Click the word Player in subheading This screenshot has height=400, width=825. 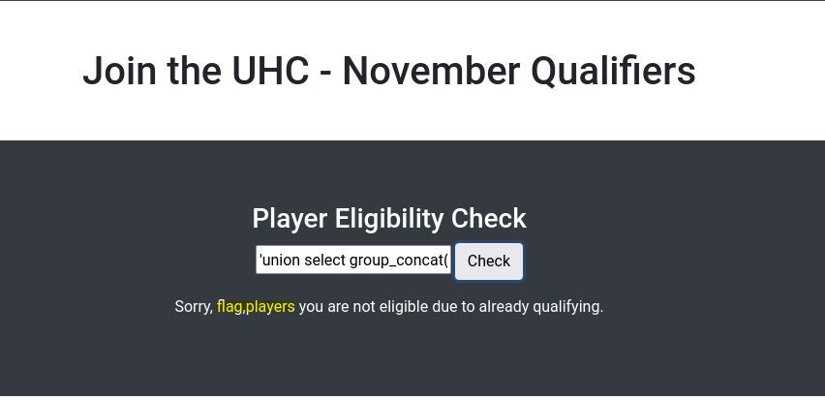click(x=290, y=219)
